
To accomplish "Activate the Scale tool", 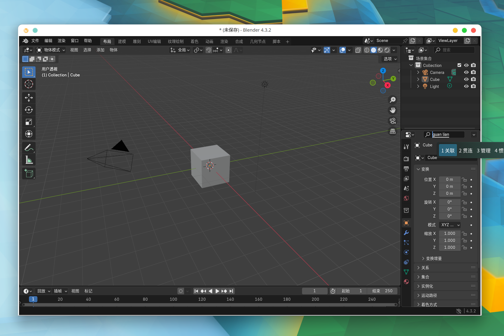I will tap(29, 122).
